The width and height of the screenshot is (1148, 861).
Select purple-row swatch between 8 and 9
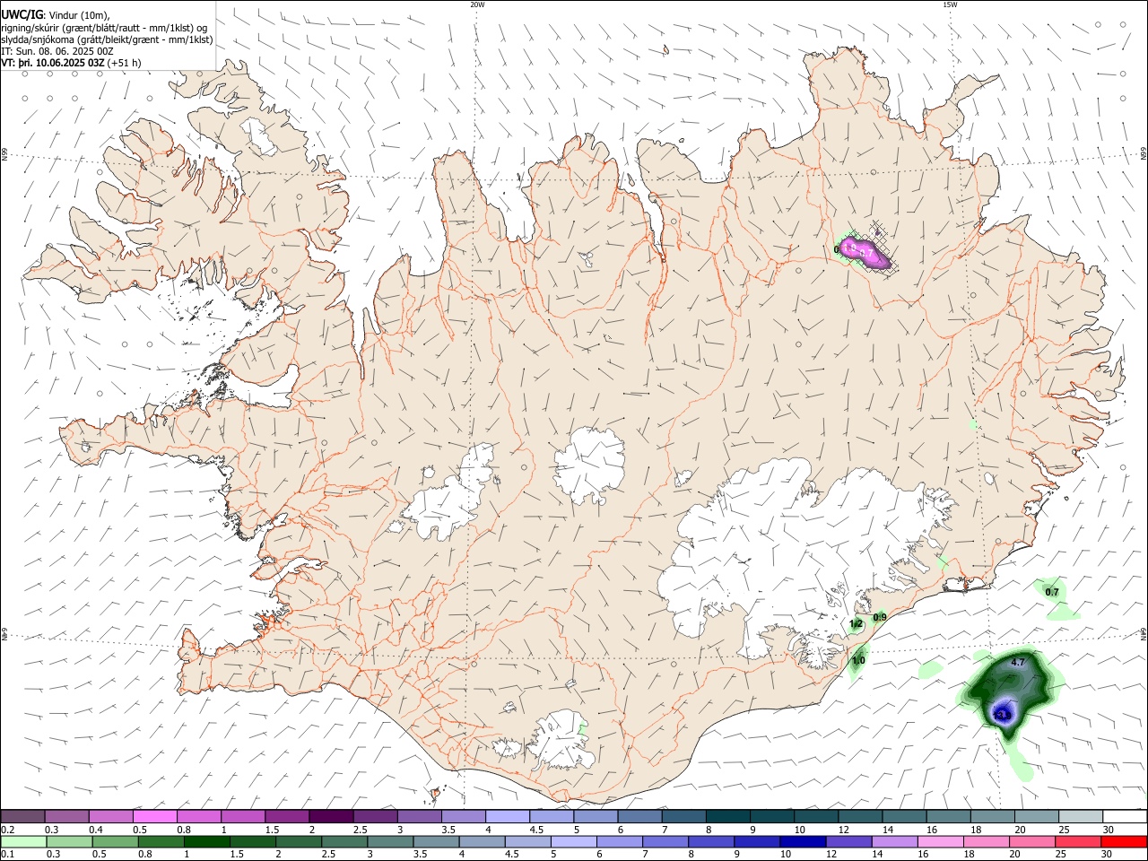click(x=726, y=816)
